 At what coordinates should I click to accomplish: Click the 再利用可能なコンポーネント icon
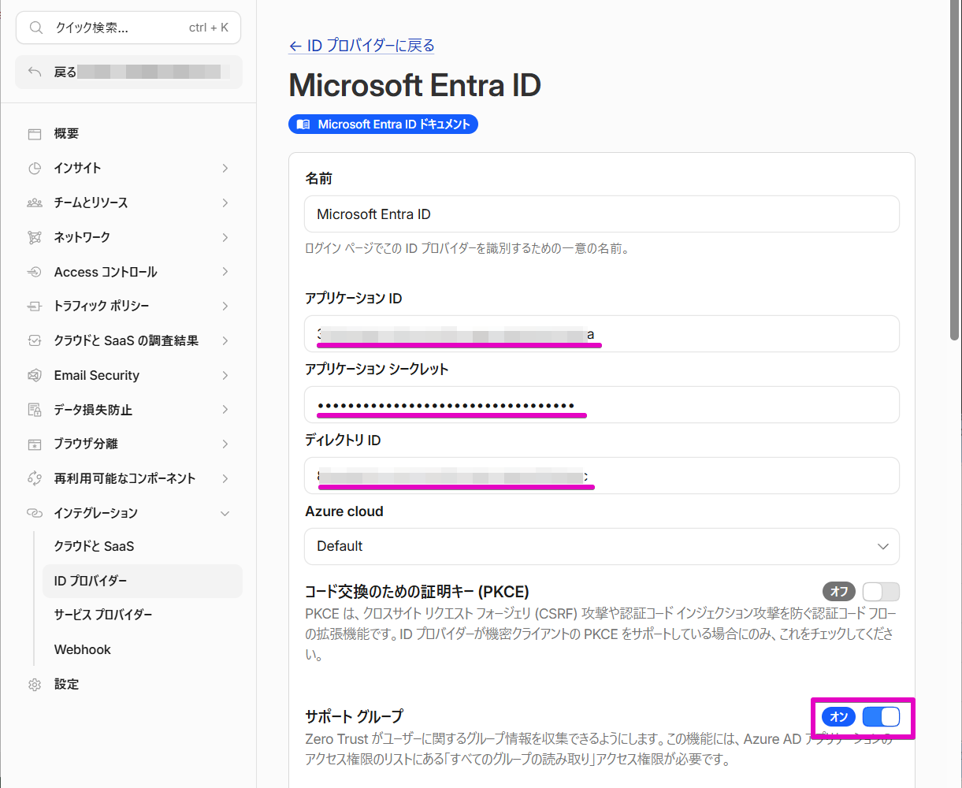click(35, 478)
